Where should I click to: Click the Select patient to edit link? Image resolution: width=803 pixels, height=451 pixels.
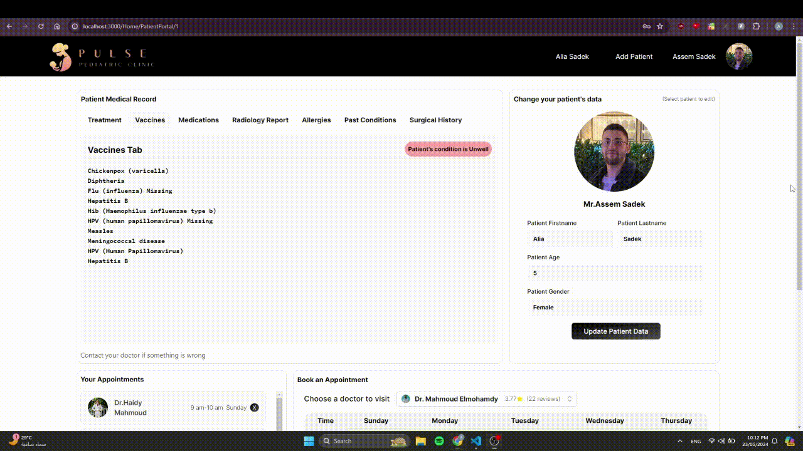coord(689,98)
